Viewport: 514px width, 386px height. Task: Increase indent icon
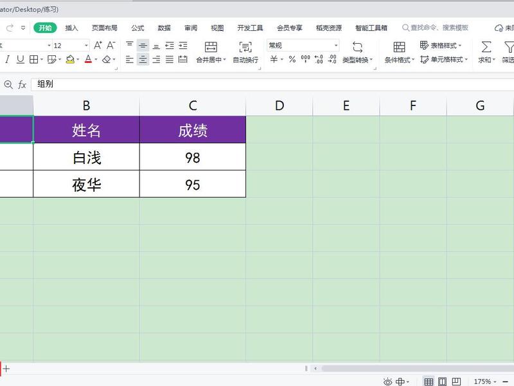pyautogui.click(x=183, y=45)
